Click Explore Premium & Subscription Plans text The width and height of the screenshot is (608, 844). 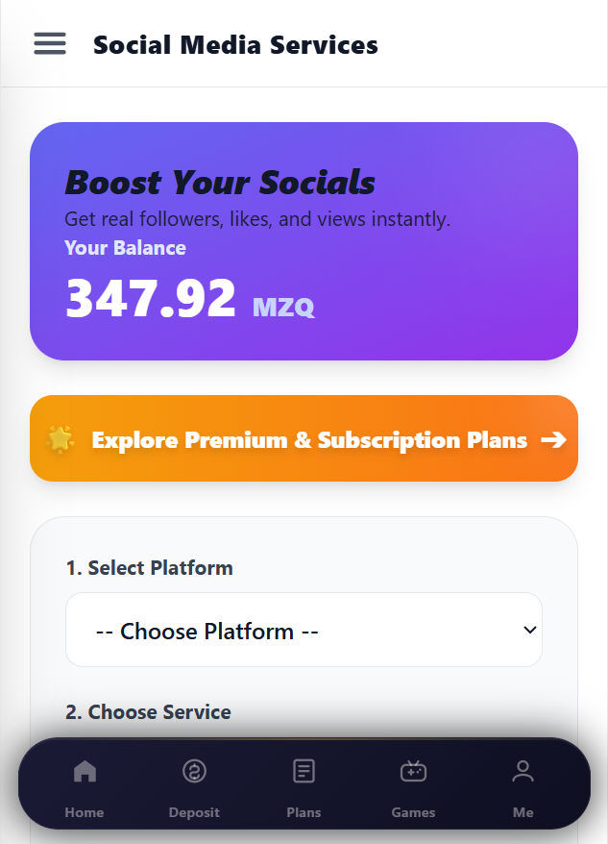tap(309, 440)
